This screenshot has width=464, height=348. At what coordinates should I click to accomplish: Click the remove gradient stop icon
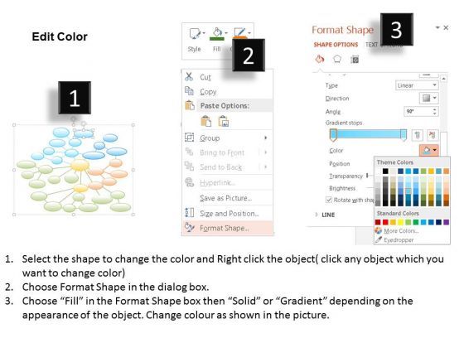tap(433, 135)
